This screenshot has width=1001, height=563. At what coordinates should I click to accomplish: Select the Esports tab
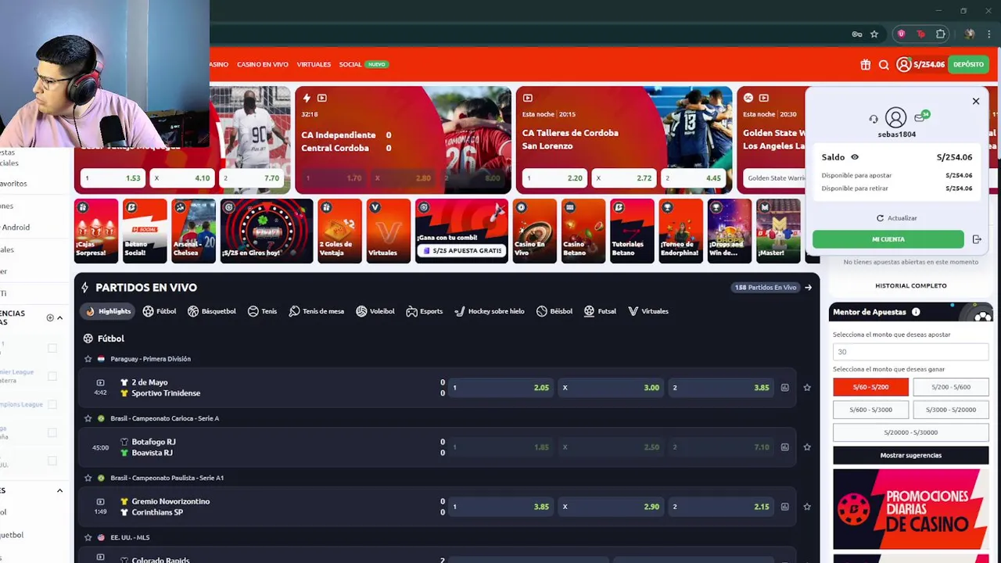click(x=425, y=311)
